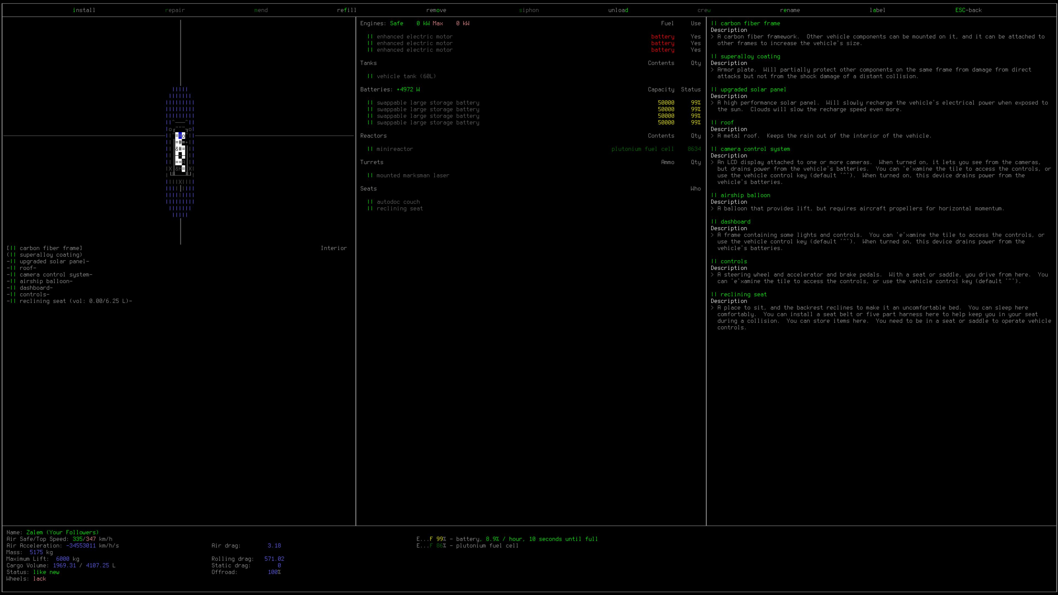Click the airship balloon part in parts list

click(45, 281)
